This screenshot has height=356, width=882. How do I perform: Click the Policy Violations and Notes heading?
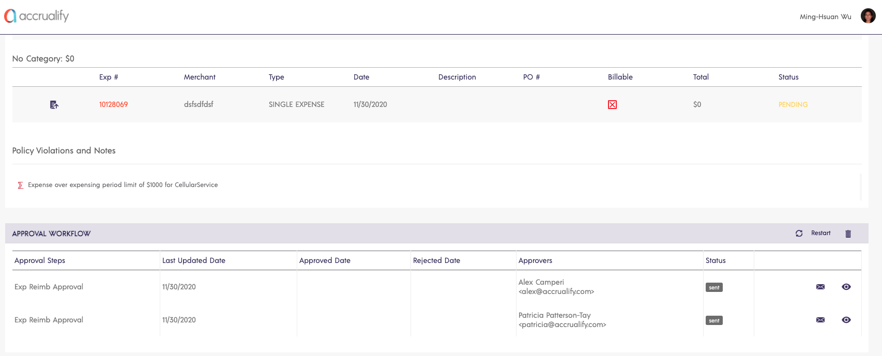click(64, 150)
